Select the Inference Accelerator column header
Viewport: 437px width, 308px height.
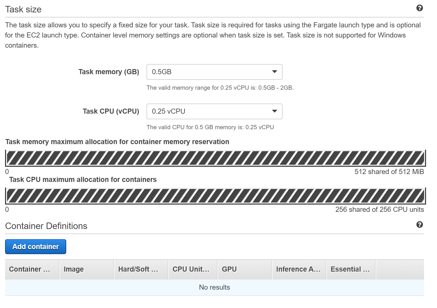[298, 269]
